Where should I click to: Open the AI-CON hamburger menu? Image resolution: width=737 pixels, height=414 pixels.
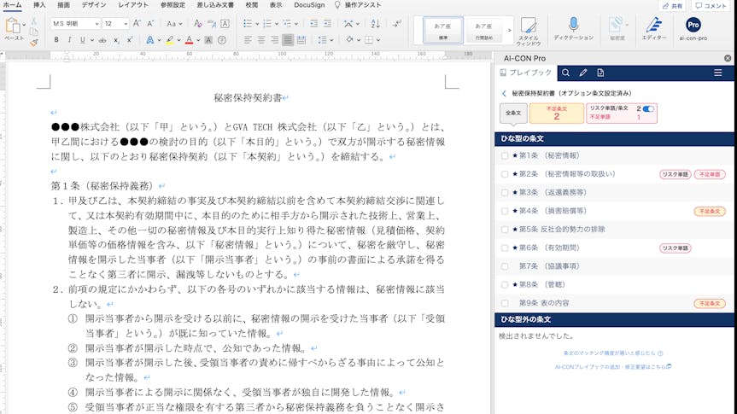pyautogui.click(x=717, y=73)
